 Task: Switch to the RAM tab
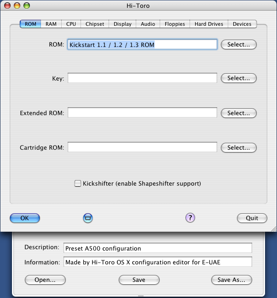tap(51, 24)
